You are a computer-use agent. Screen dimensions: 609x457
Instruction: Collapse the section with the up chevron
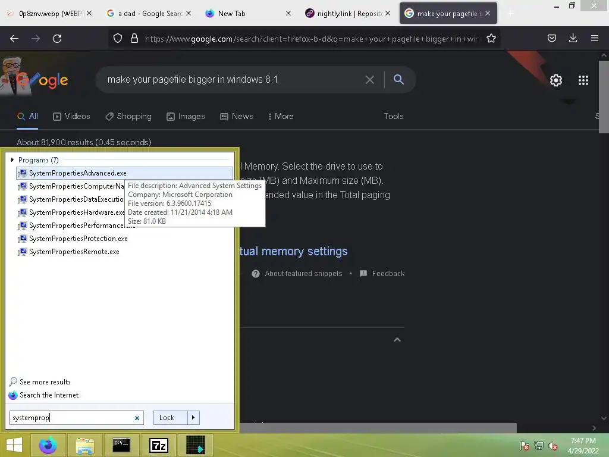[397, 340]
